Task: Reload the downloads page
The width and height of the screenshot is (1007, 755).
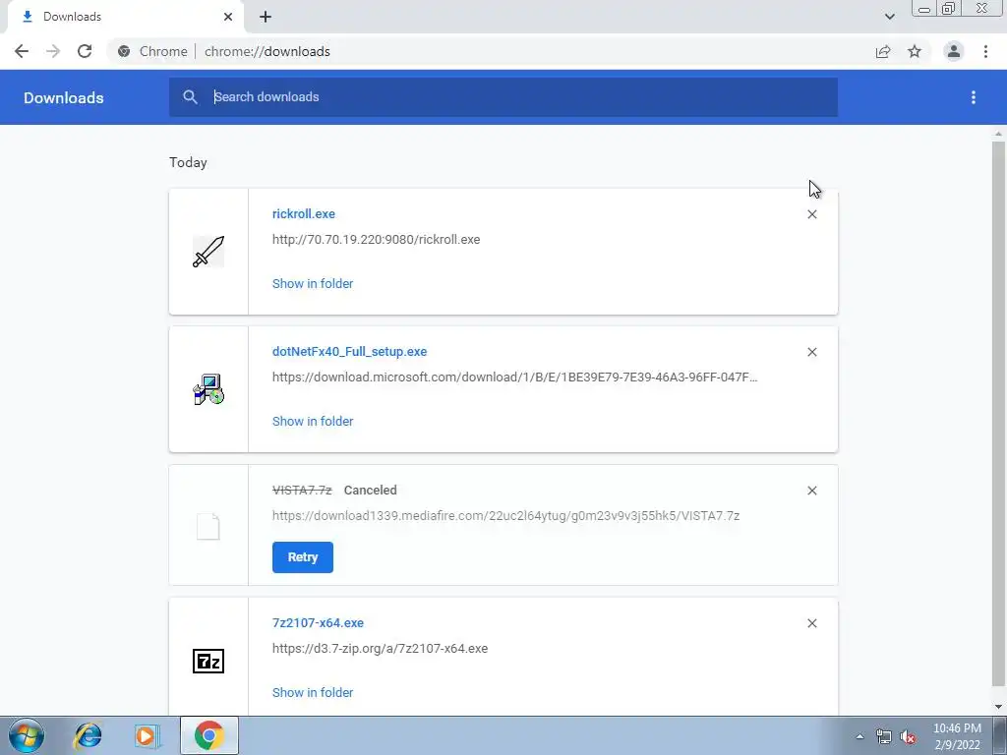Action: click(85, 51)
